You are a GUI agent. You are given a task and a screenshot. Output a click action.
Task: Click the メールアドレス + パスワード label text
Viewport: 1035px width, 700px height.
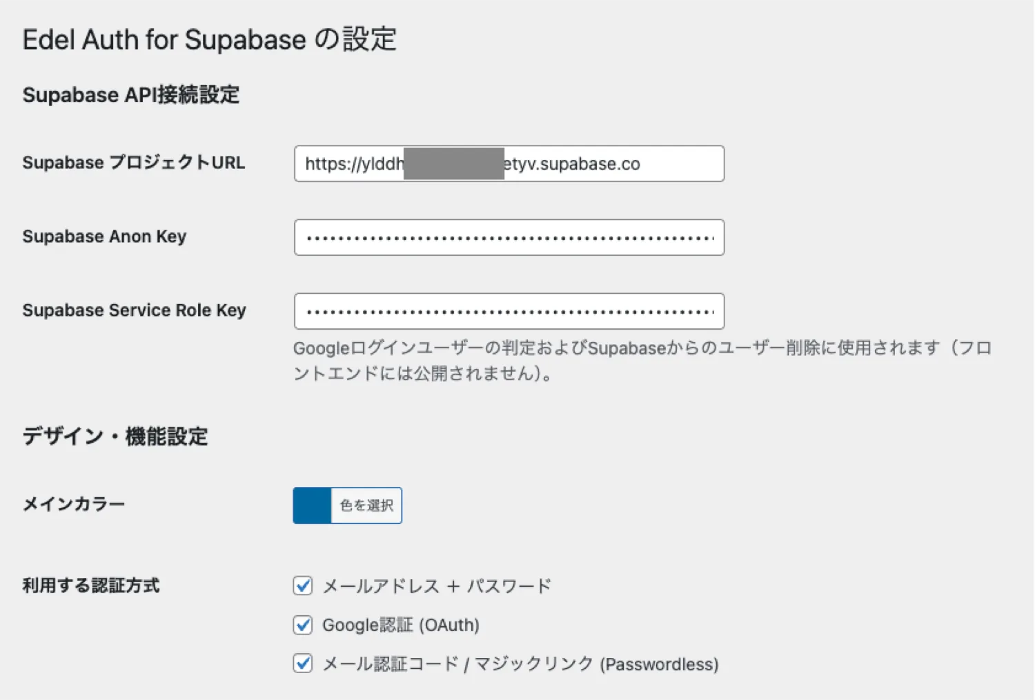[x=436, y=586]
